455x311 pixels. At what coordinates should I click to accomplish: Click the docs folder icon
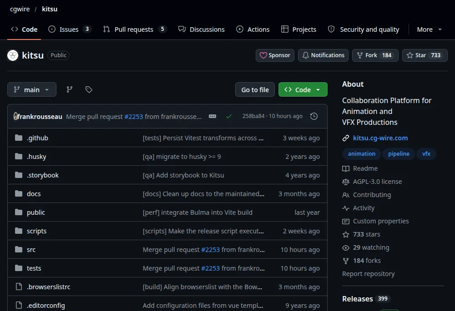(x=19, y=193)
